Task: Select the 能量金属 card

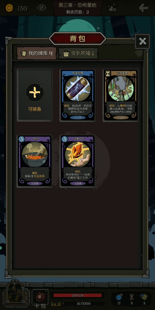Action: click(x=78, y=95)
